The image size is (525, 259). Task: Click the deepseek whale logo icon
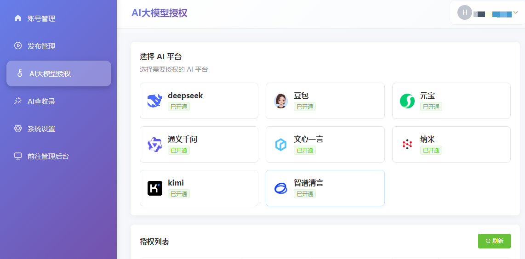155,101
